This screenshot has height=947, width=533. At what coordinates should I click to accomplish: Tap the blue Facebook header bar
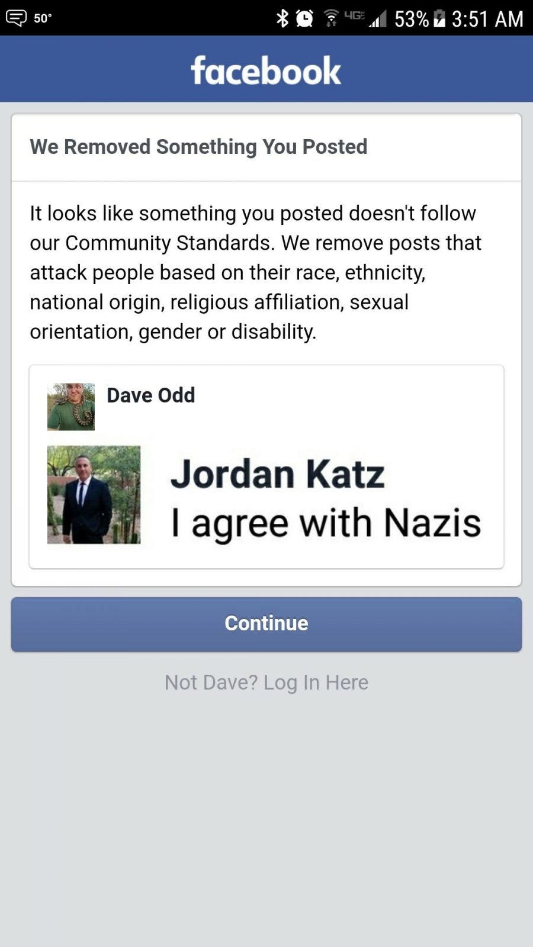tap(266, 69)
